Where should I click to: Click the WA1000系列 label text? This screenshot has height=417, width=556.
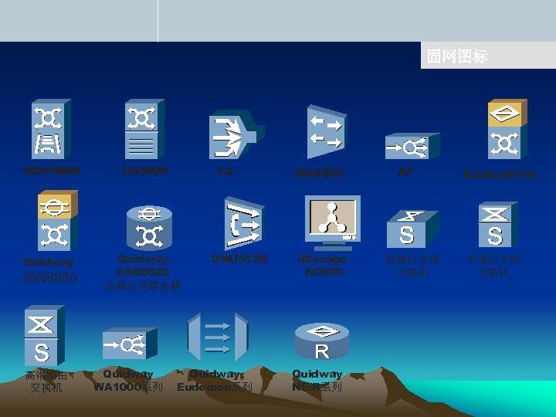[x=128, y=387]
